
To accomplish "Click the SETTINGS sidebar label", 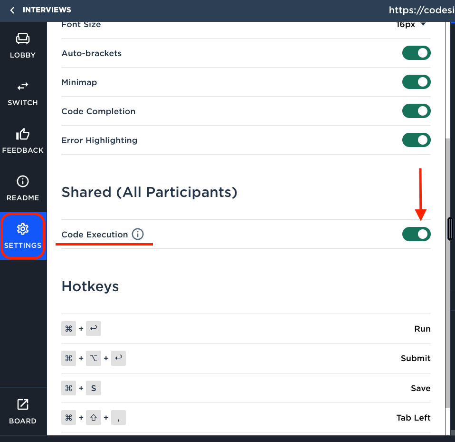I will (x=23, y=246).
